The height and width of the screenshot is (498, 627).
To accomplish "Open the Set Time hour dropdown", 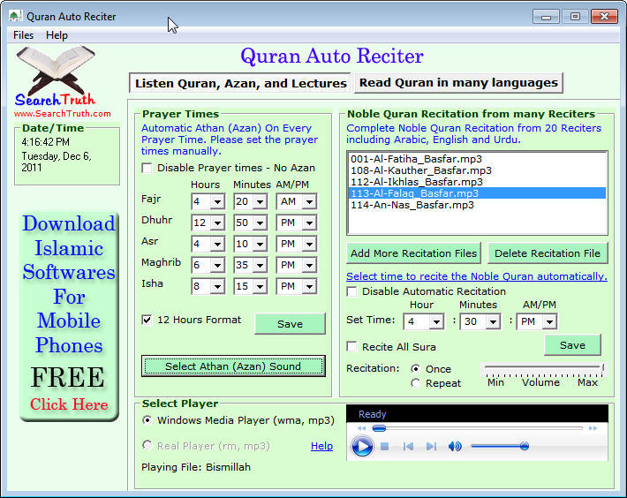I will click(436, 321).
